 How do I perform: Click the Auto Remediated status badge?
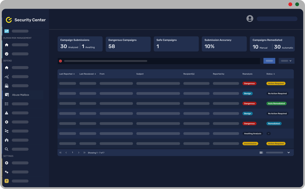pyautogui.click(x=276, y=104)
